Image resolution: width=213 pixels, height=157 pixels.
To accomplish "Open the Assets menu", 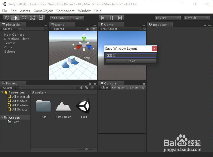I will coord(25,11).
